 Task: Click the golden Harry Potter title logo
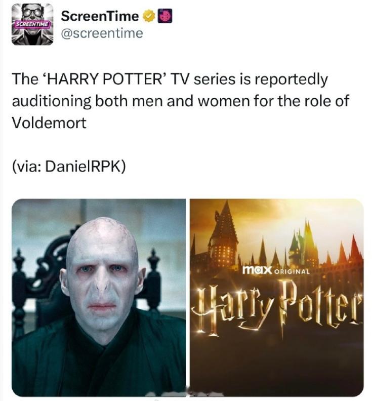point(277,307)
